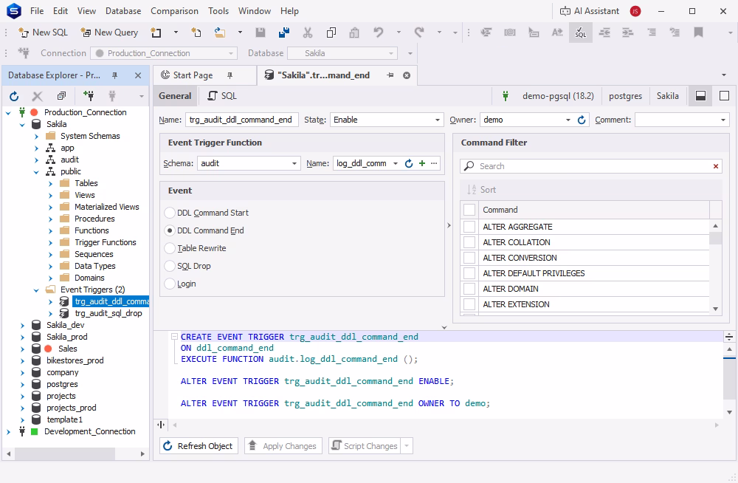
Task: Open the Production_Connection connection dropdown
Action: 230,53
